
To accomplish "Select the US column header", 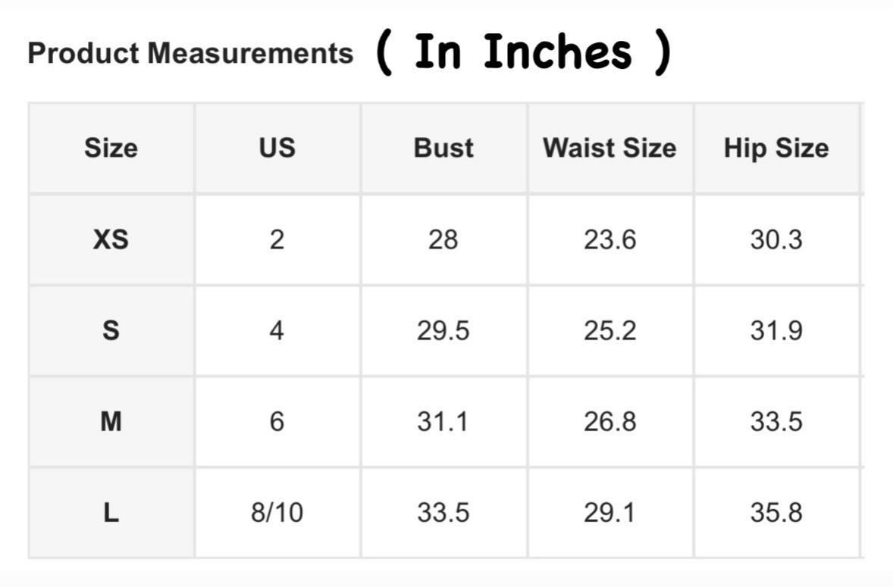I will tap(277, 148).
